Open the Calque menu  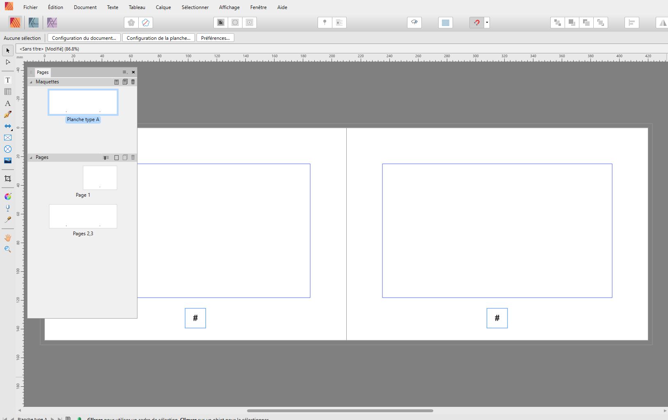163,7
